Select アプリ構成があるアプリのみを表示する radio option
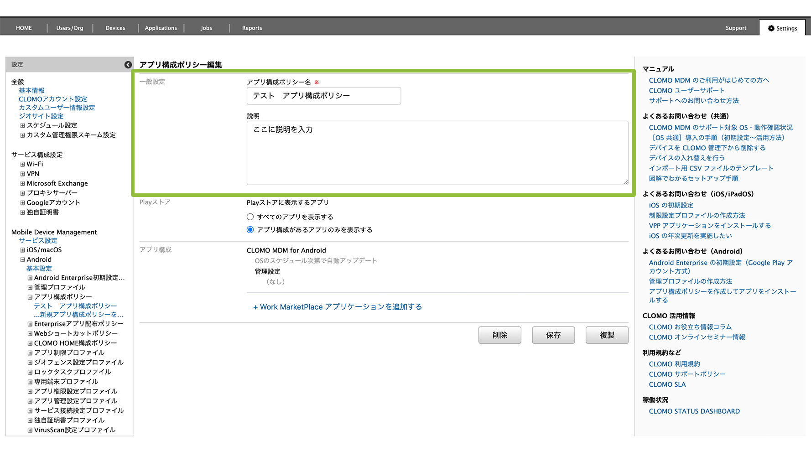 pos(250,230)
